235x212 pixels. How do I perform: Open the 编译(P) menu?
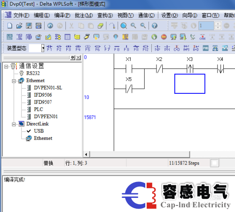(62, 15)
